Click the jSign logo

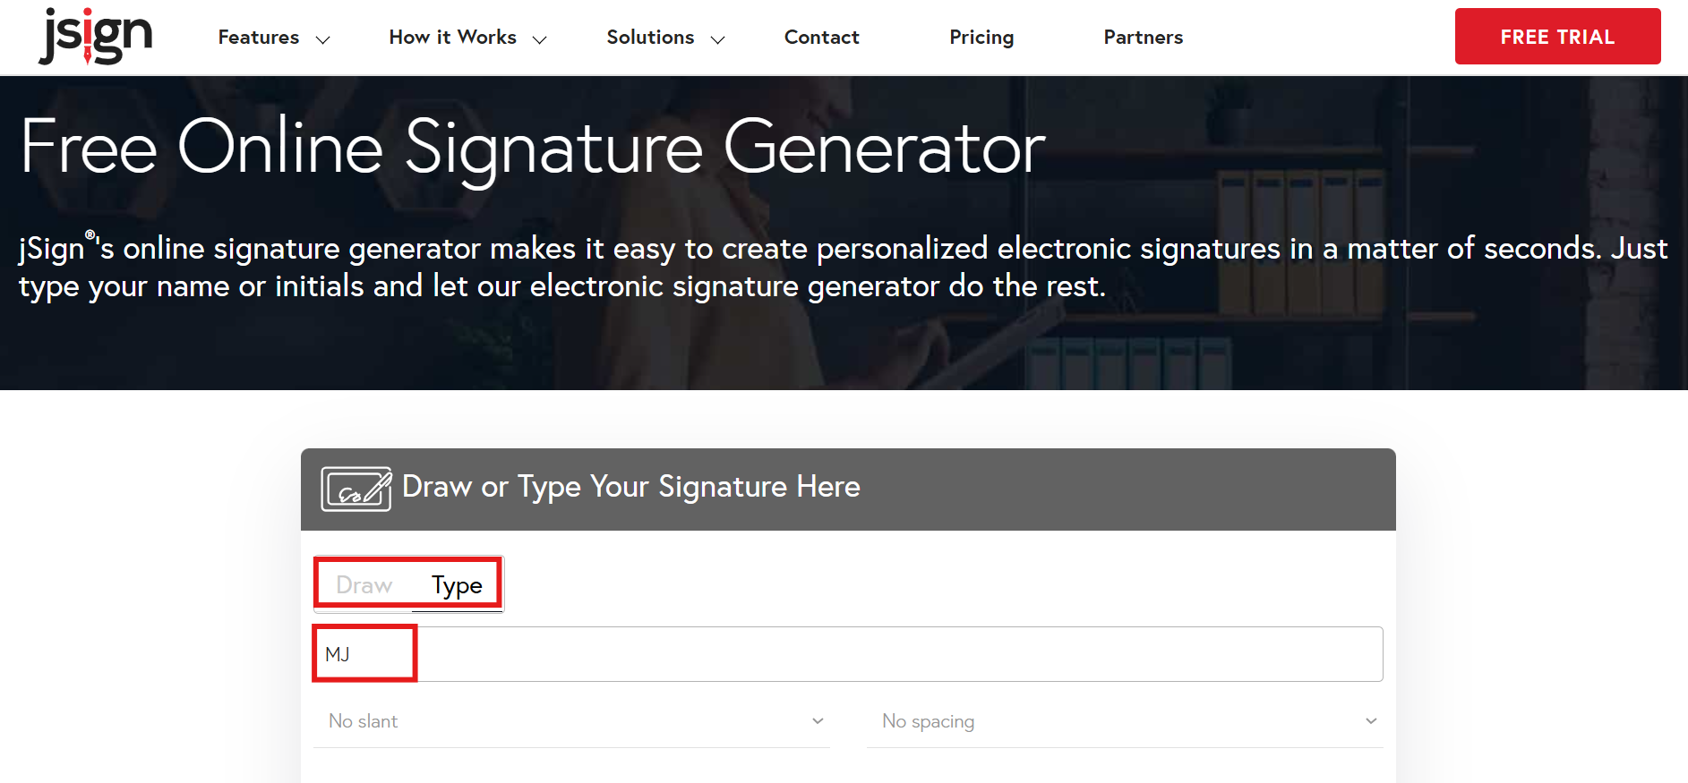[96, 37]
